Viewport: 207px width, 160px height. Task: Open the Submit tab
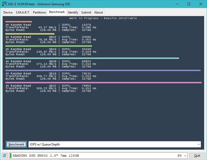[x=86, y=12]
